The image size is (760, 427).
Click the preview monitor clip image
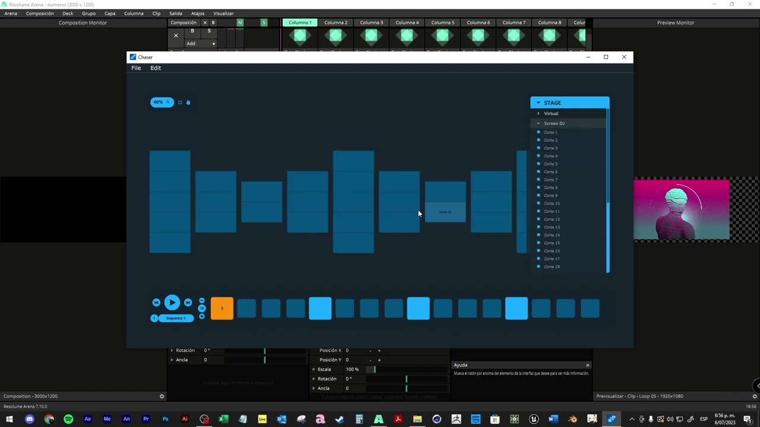click(682, 210)
